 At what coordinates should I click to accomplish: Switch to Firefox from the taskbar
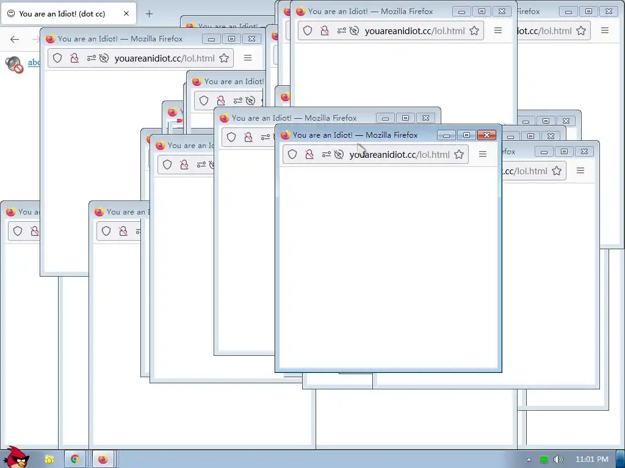[103, 459]
